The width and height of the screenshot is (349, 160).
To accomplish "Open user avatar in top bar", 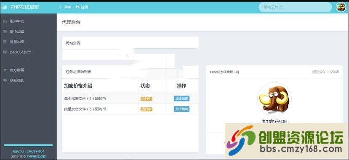I will point(341,7).
